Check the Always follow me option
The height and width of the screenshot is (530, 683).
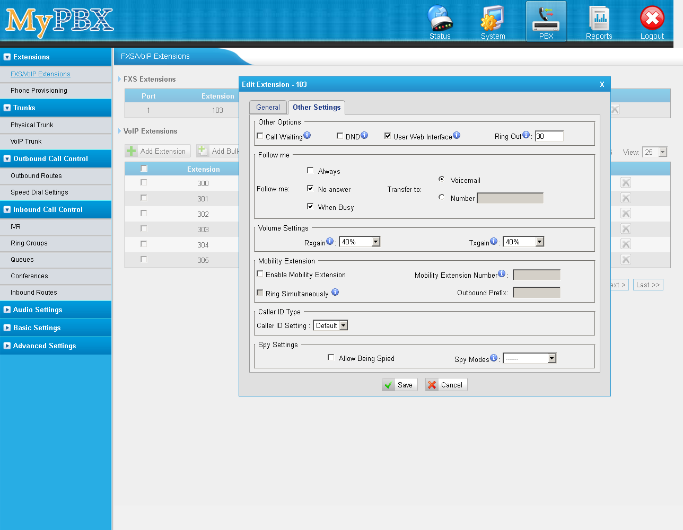310,170
